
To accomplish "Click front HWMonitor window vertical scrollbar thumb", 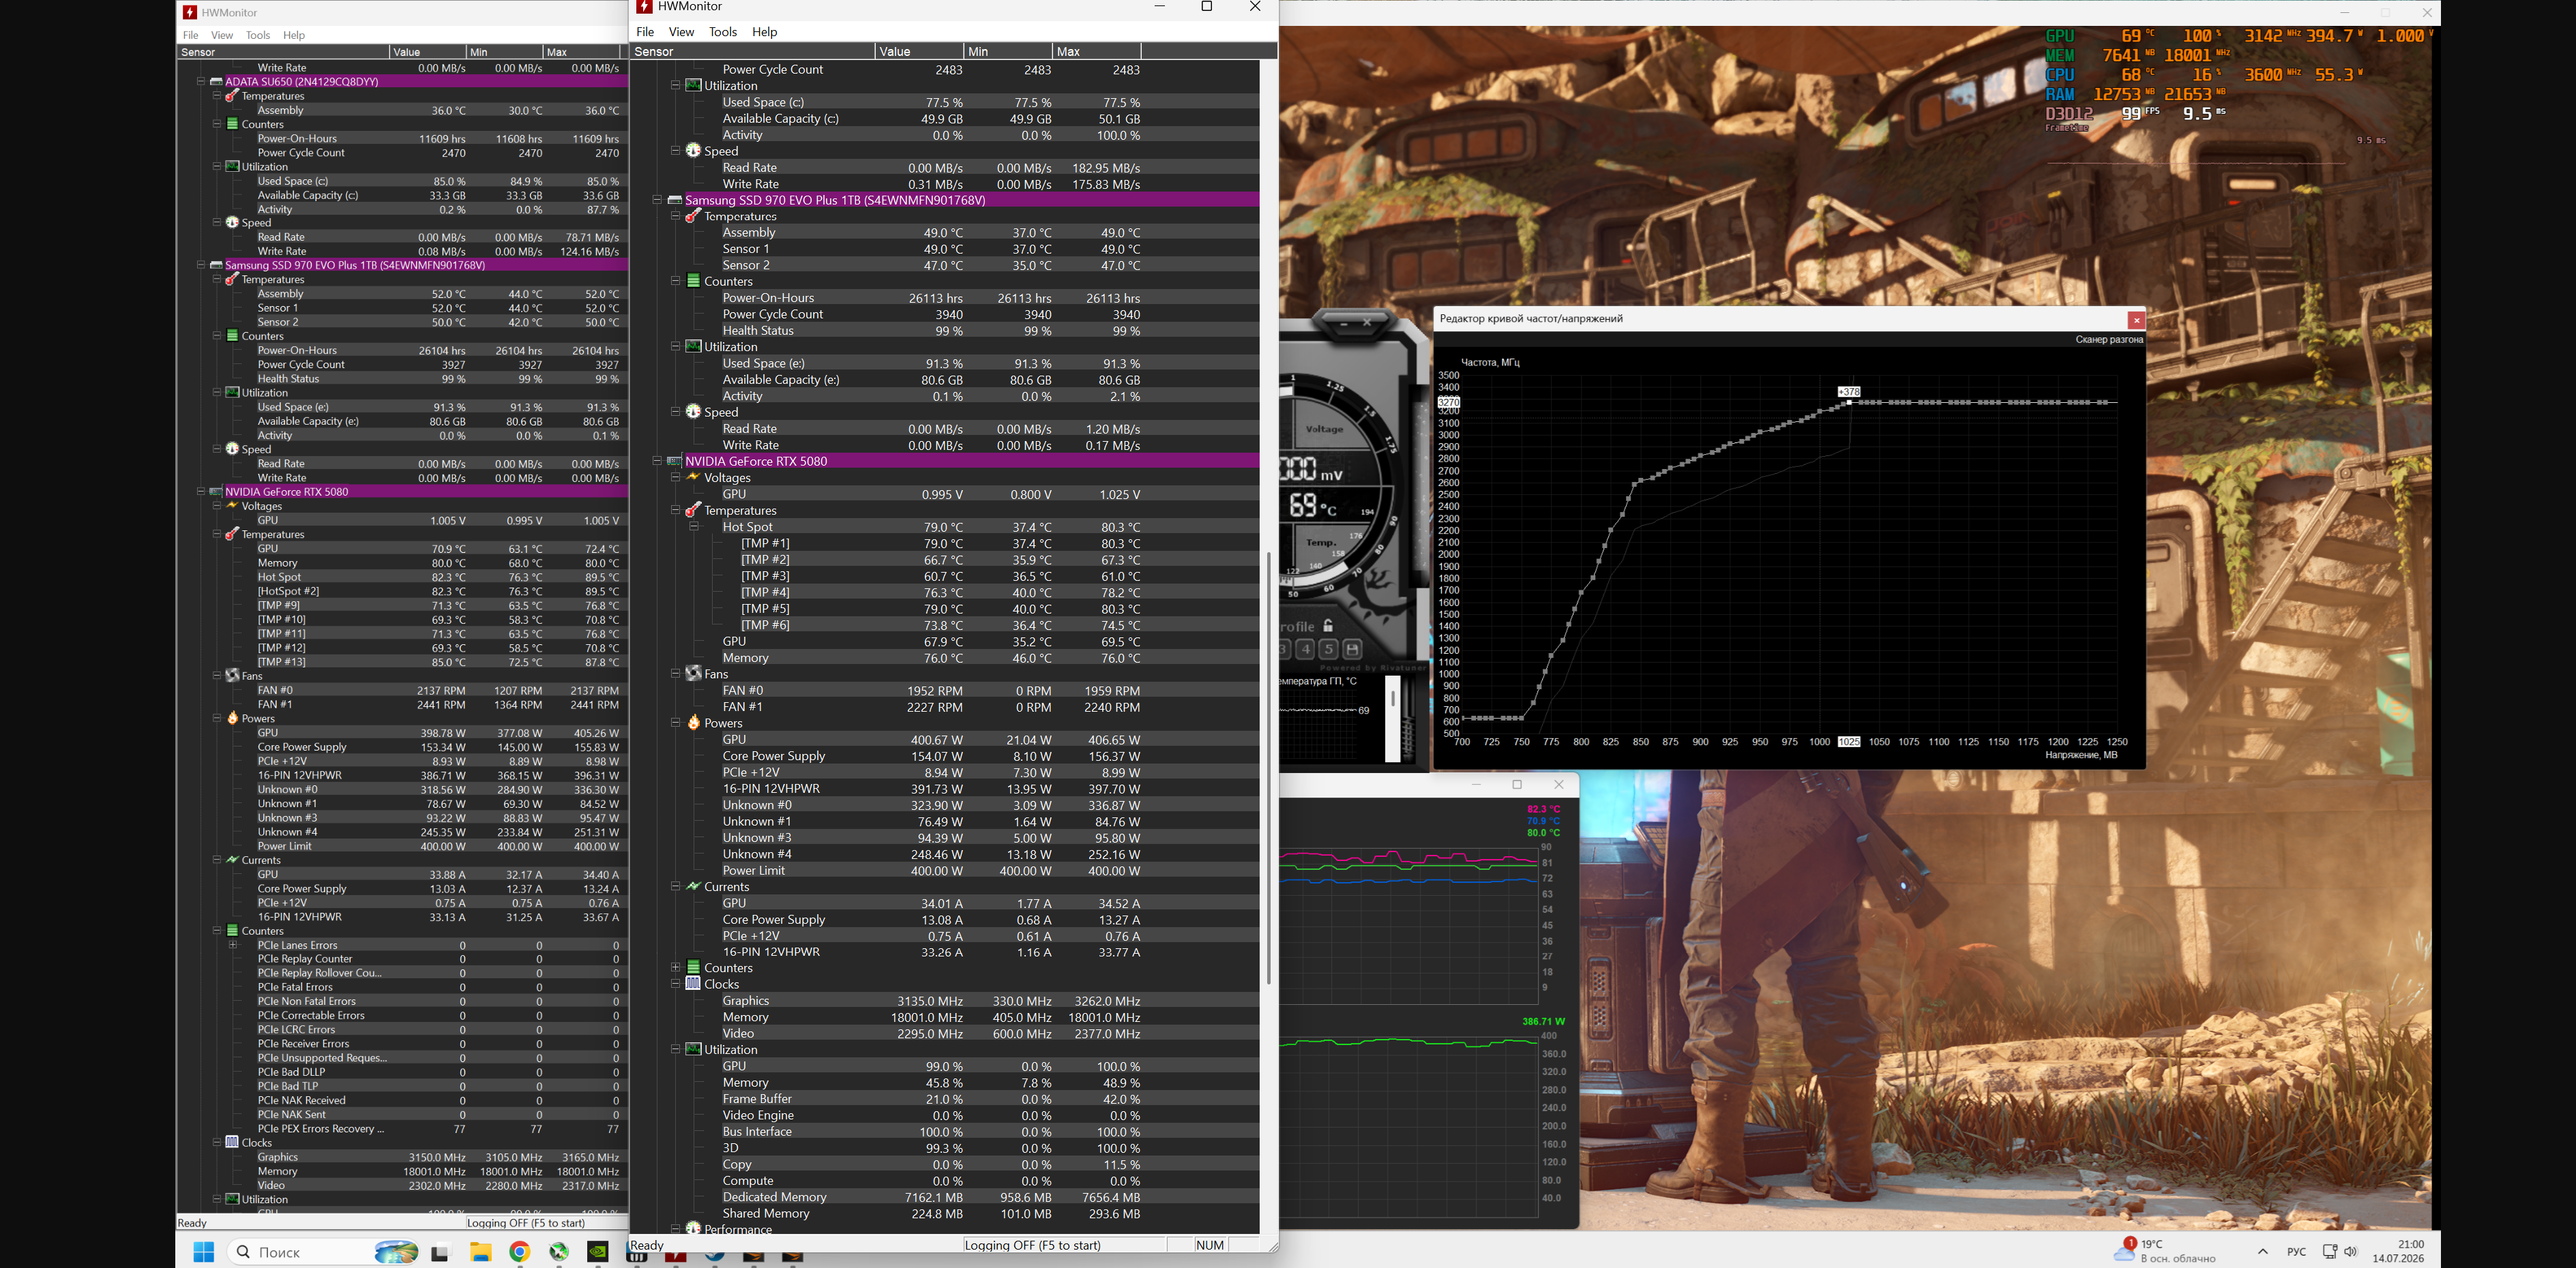I will pyautogui.click(x=1269, y=768).
